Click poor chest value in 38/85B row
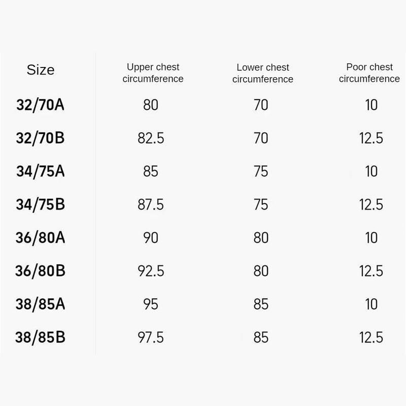Screen dimensions: 406x406 (x=371, y=337)
